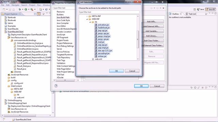Select Outline view tab
The height and width of the screenshot is (122, 218).
pyautogui.click(x=175, y=14)
